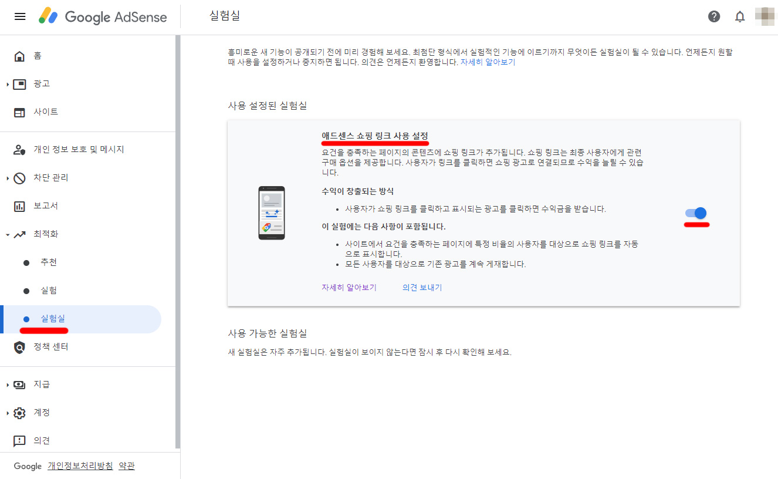Expand the 광고 section arrow
This screenshot has height=479, width=778.
pyautogui.click(x=8, y=85)
